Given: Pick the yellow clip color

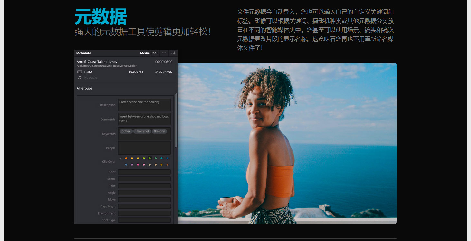Looking at the screenshot, I should point(138,158).
